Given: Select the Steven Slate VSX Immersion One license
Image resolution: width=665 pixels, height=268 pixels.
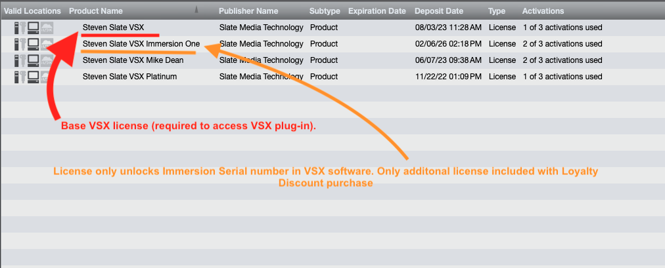Looking at the screenshot, I should [x=141, y=44].
